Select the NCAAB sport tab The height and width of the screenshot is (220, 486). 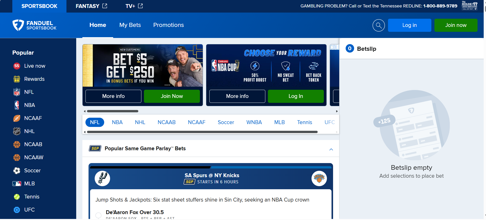click(x=167, y=122)
